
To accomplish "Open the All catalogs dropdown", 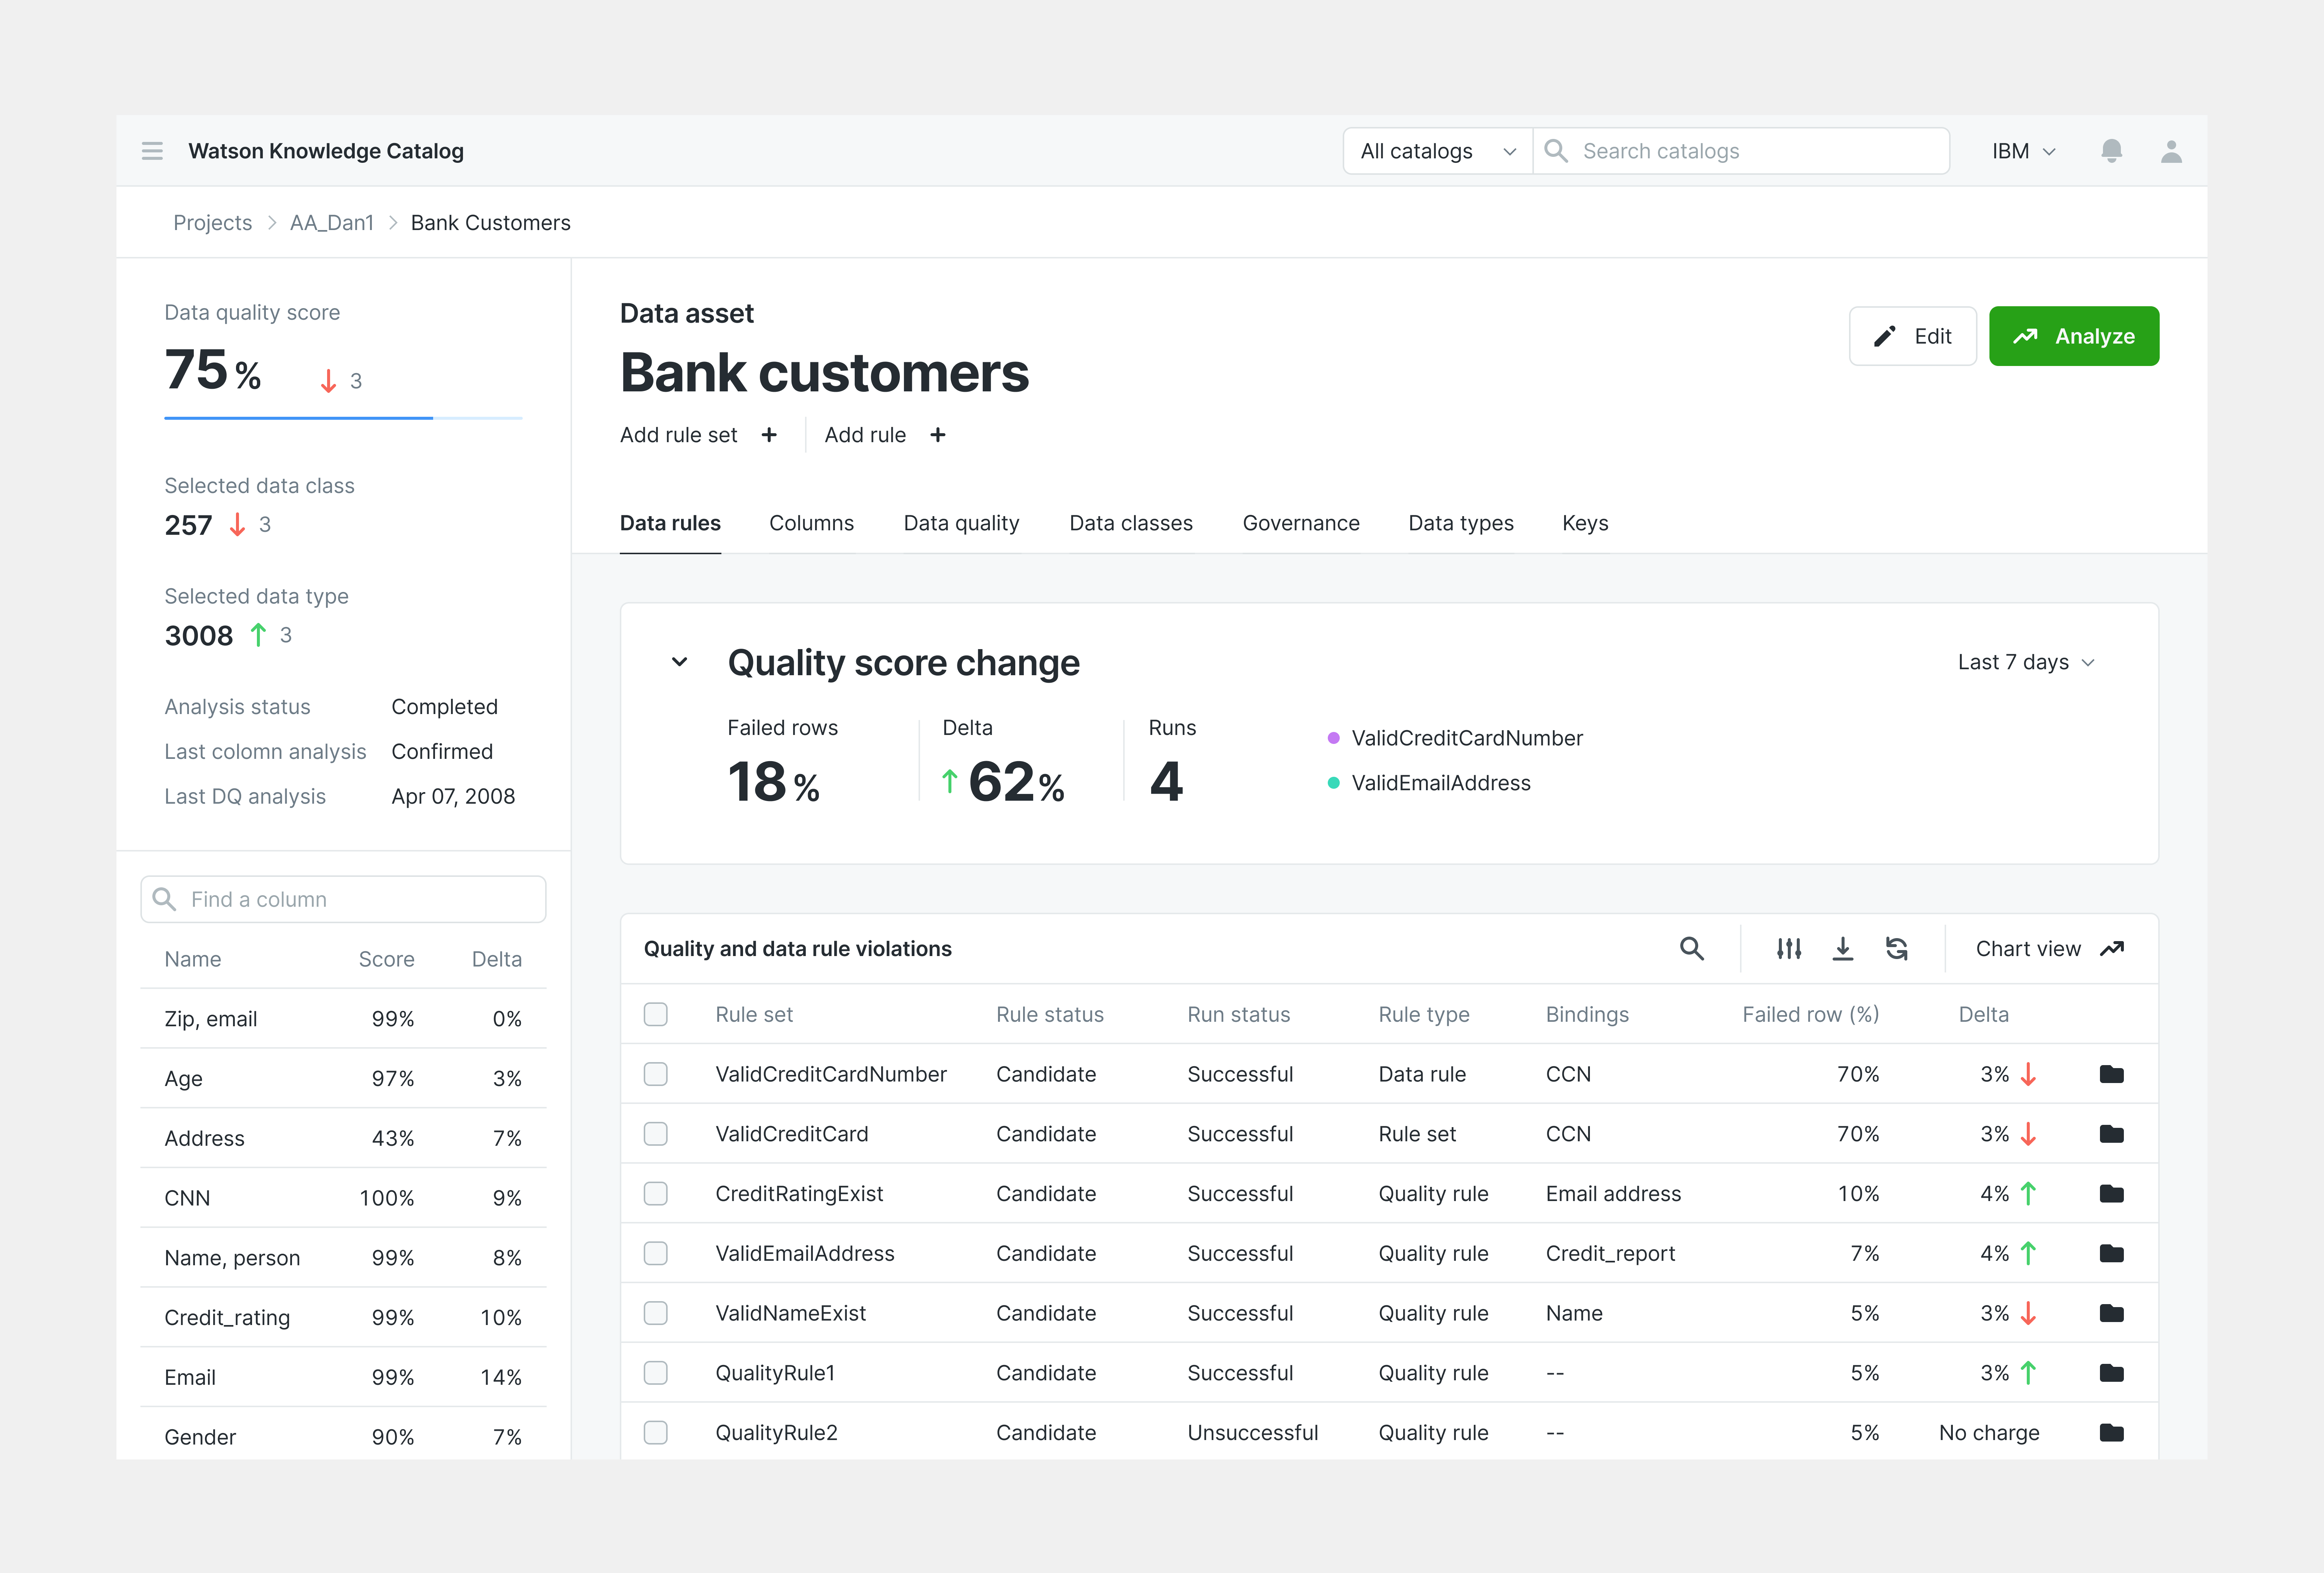I will coord(1438,151).
